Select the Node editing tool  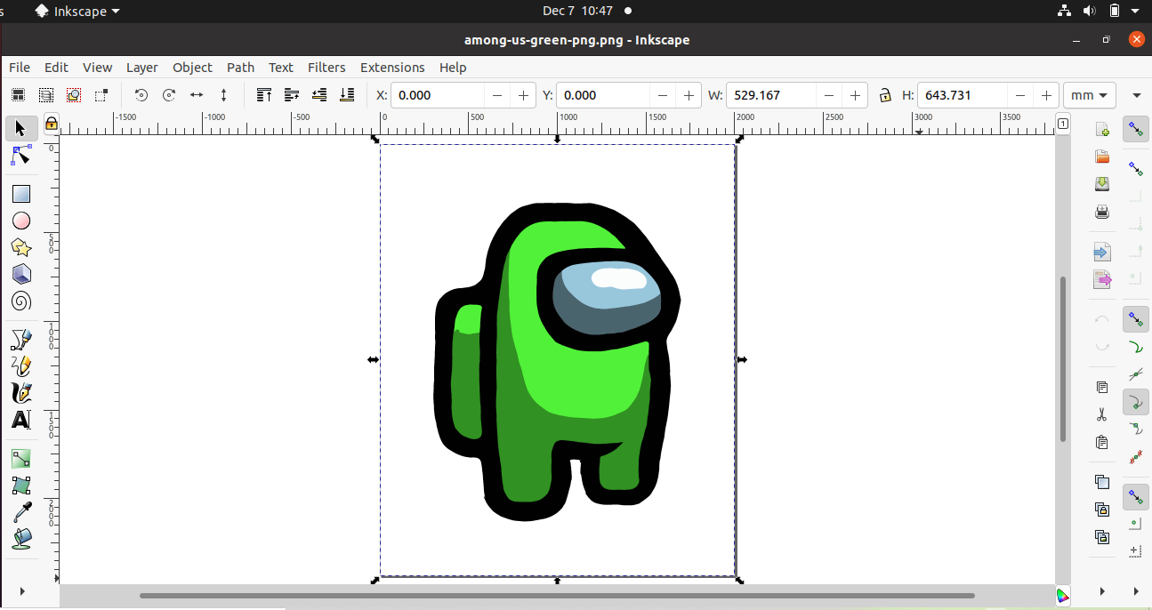click(21, 157)
